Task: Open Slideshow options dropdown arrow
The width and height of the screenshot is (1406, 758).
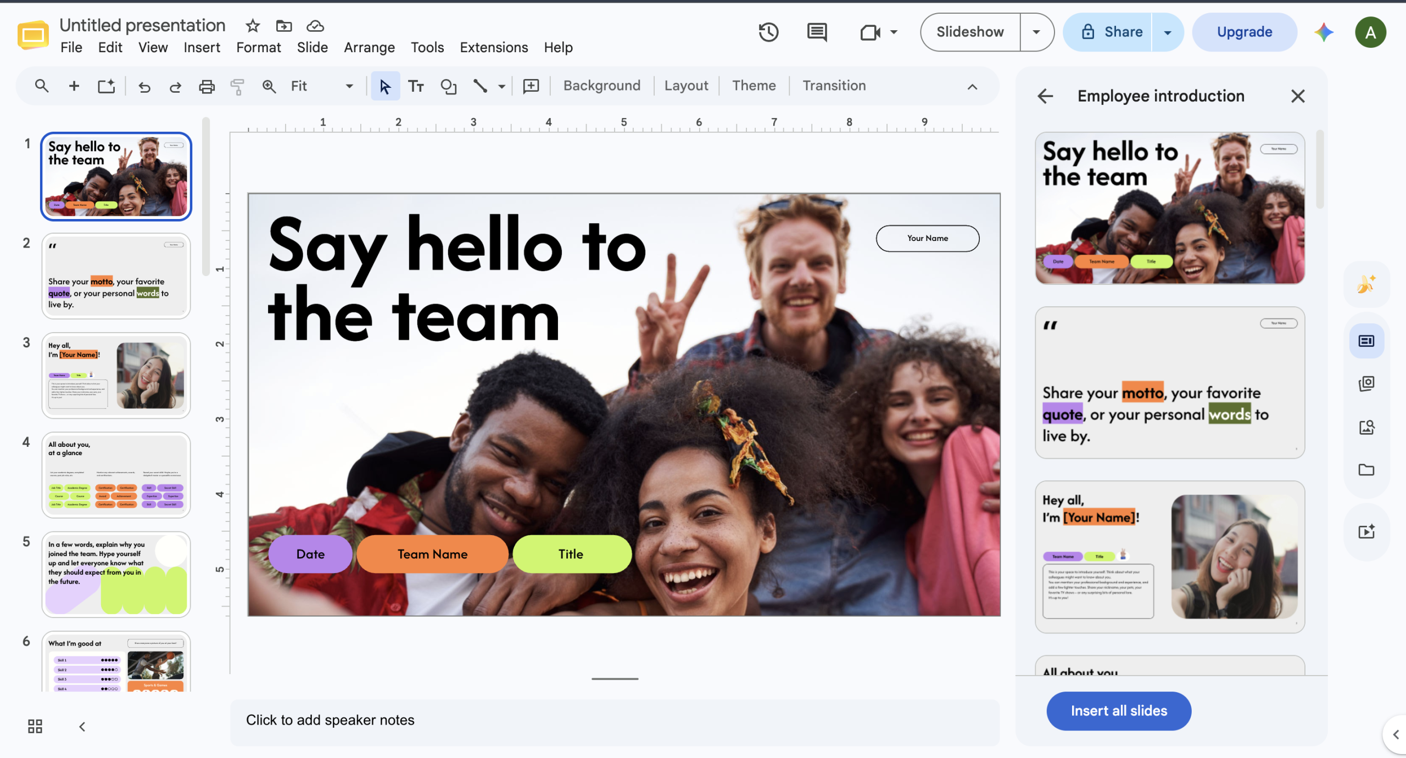Action: click(x=1036, y=32)
